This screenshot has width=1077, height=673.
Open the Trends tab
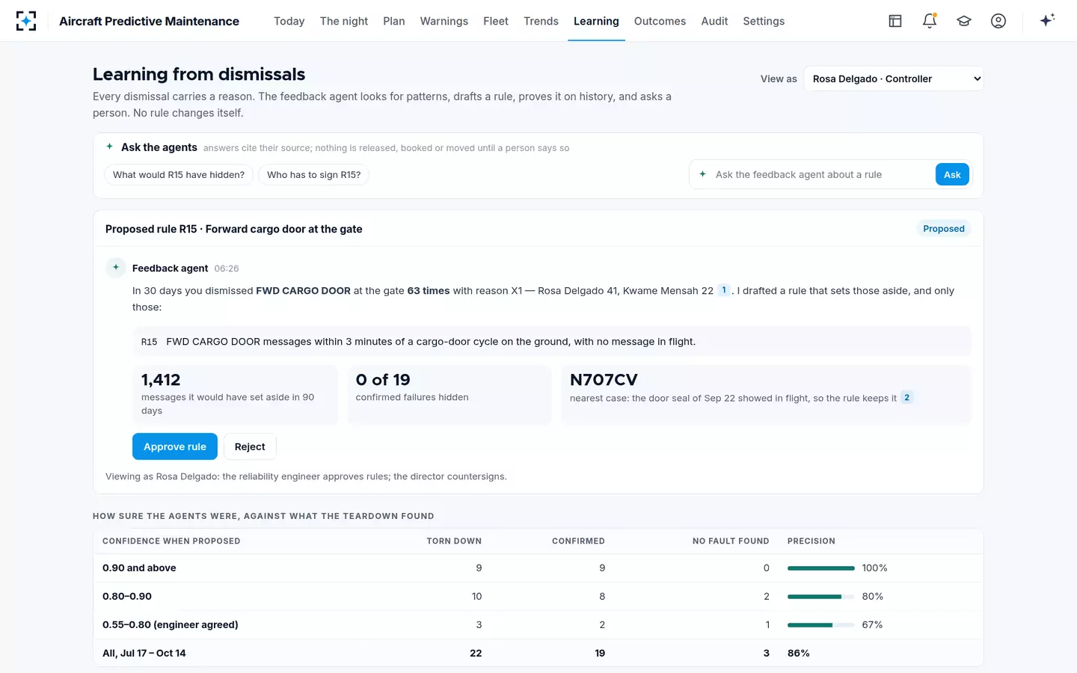coord(541,21)
